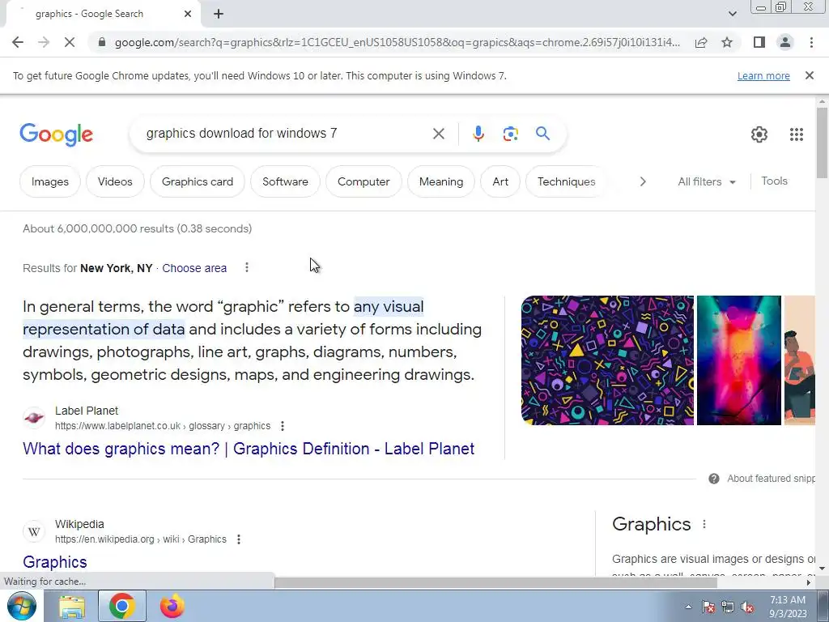
Task: Open Label Planet result options menu
Action: (x=283, y=426)
